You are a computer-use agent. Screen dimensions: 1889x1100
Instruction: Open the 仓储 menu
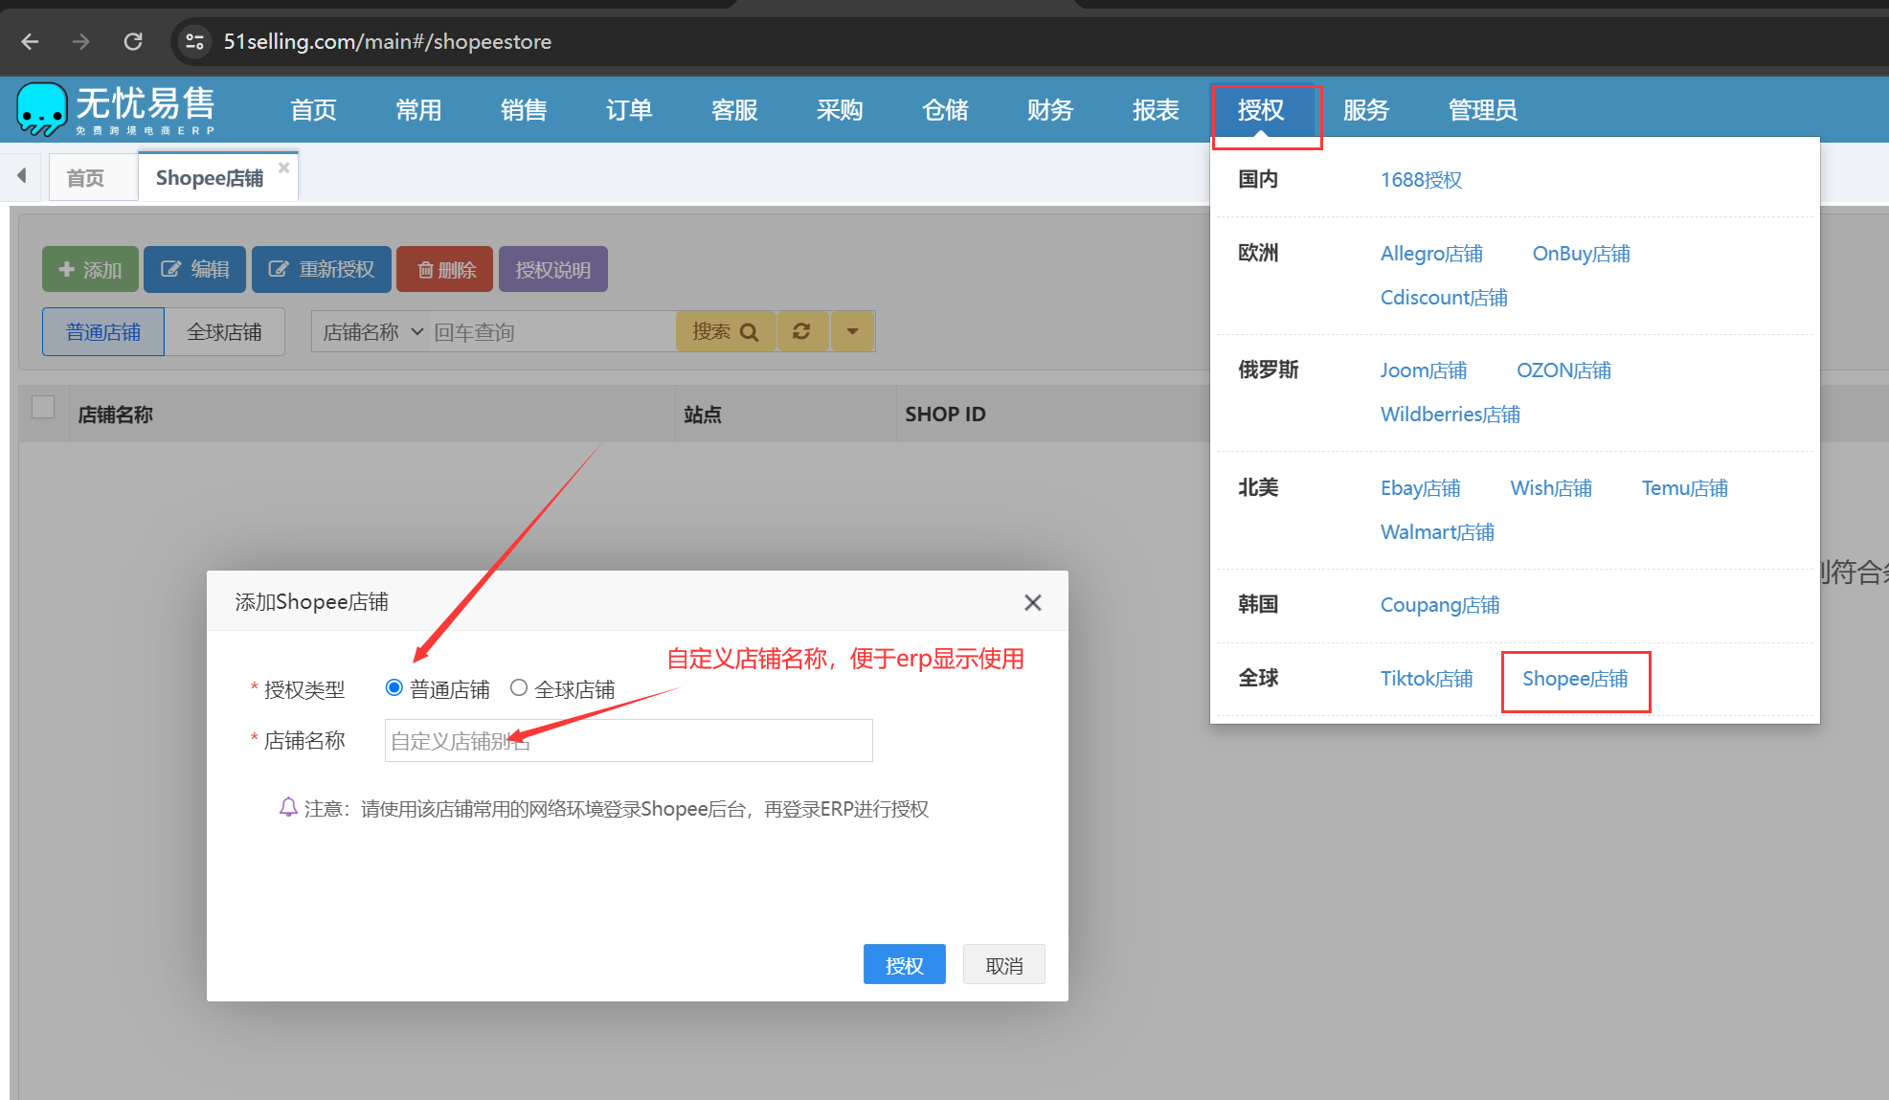click(945, 110)
